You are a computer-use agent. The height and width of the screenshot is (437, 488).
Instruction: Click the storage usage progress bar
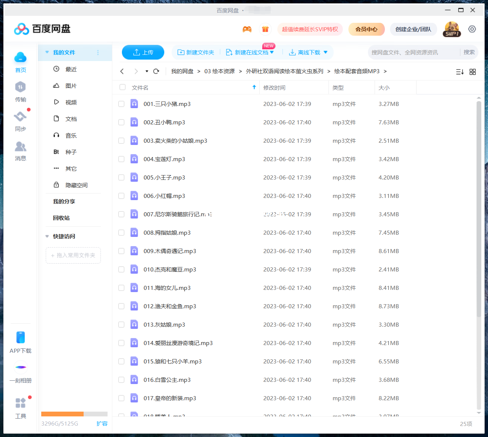(x=74, y=413)
